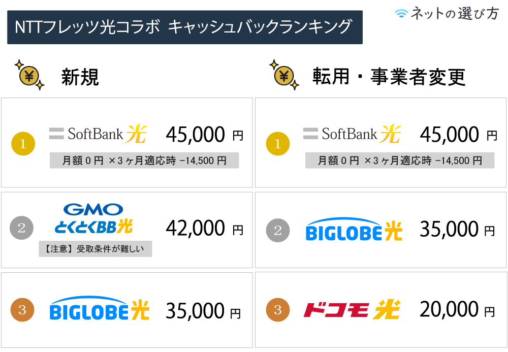Open the SoftBank 光 logo in 新規 column
This screenshot has height=352, width=508.
pyautogui.click(x=98, y=134)
